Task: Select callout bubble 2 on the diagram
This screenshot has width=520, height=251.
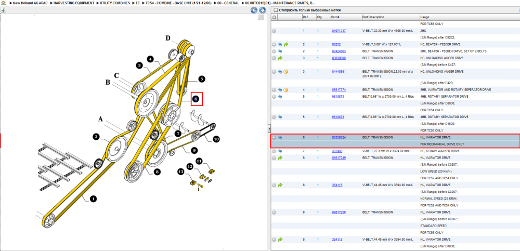Action: click(x=96, y=137)
